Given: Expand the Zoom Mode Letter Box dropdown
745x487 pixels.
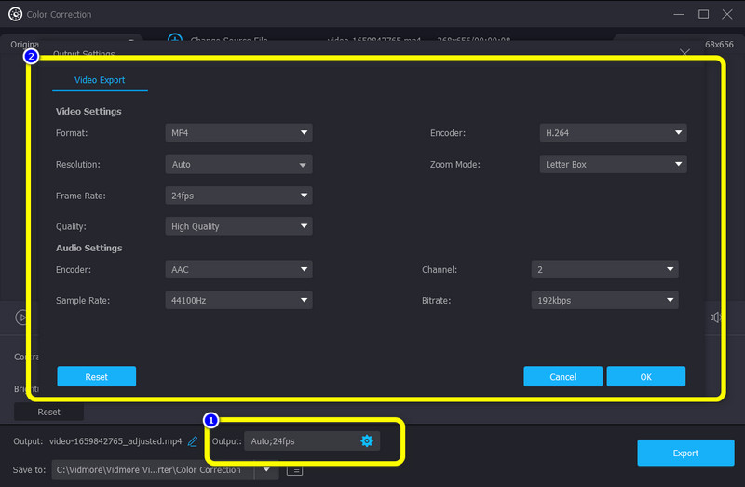Looking at the screenshot, I should pyautogui.click(x=613, y=164).
